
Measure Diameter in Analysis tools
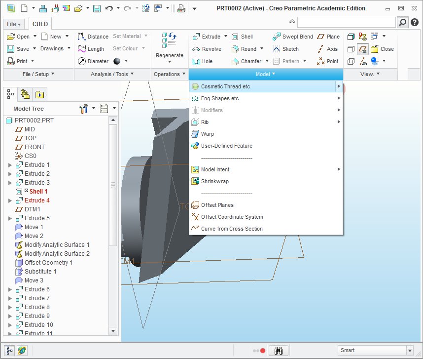(x=93, y=61)
